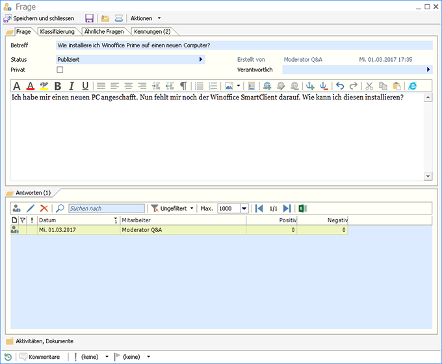Toggle bold formatting
442x364 pixels.
coord(58,86)
